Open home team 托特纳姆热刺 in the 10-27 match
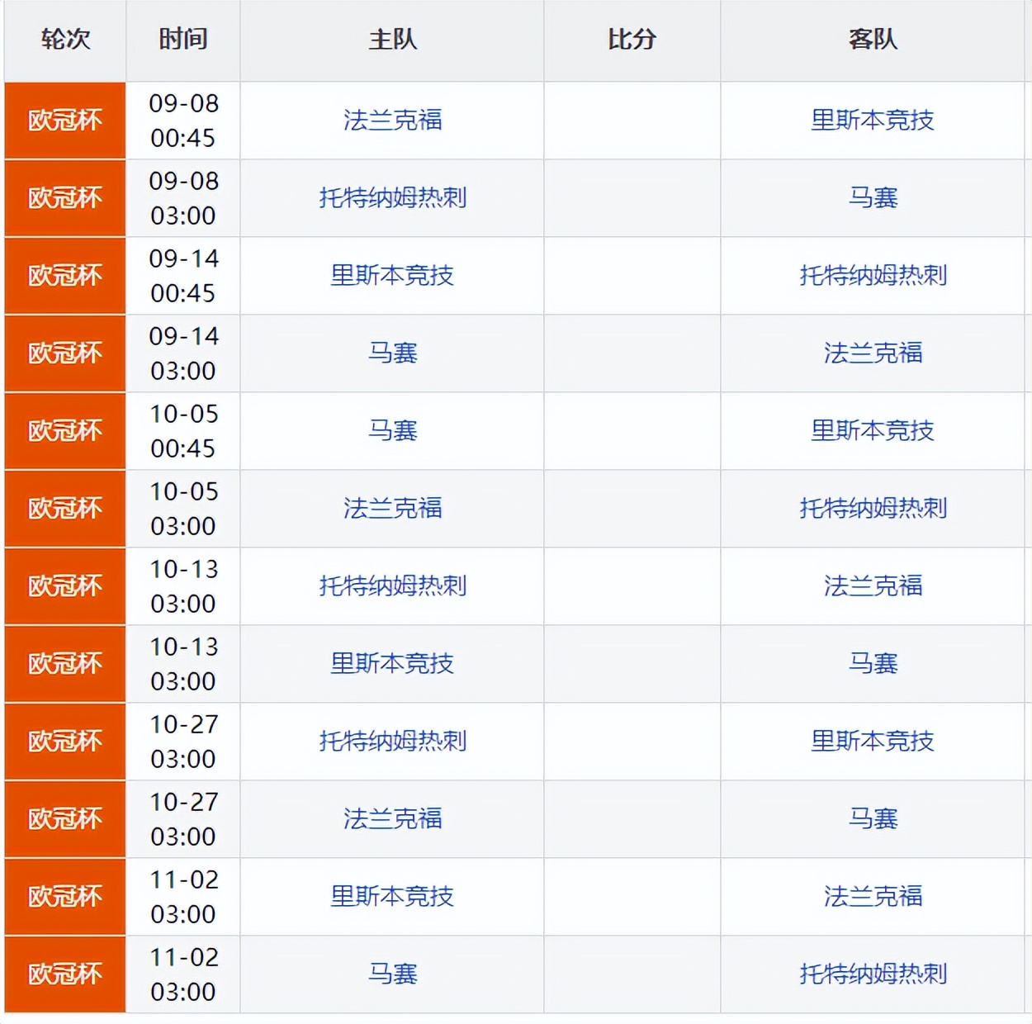1032x1024 pixels. click(x=392, y=742)
